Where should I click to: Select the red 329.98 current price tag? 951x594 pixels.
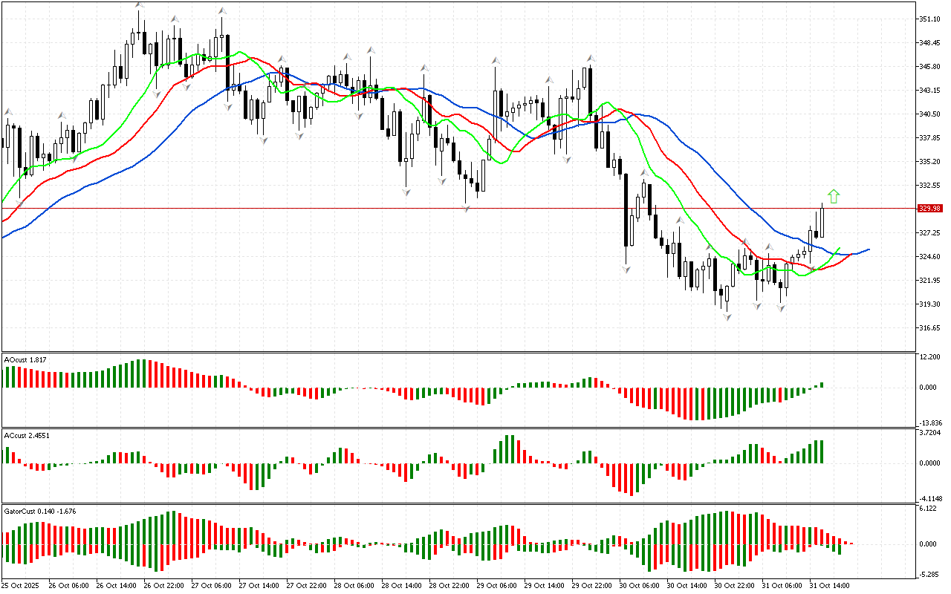(x=929, y=208)
